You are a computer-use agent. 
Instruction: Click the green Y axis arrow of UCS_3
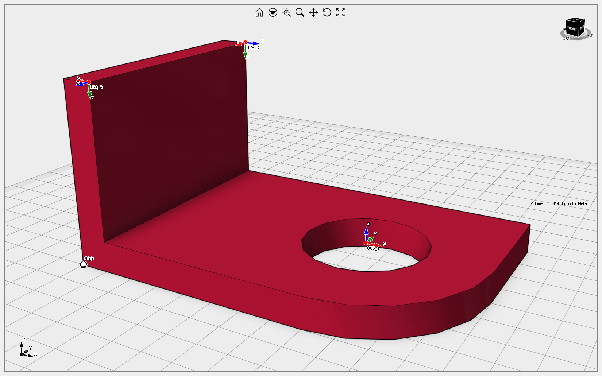click(246, 54)
